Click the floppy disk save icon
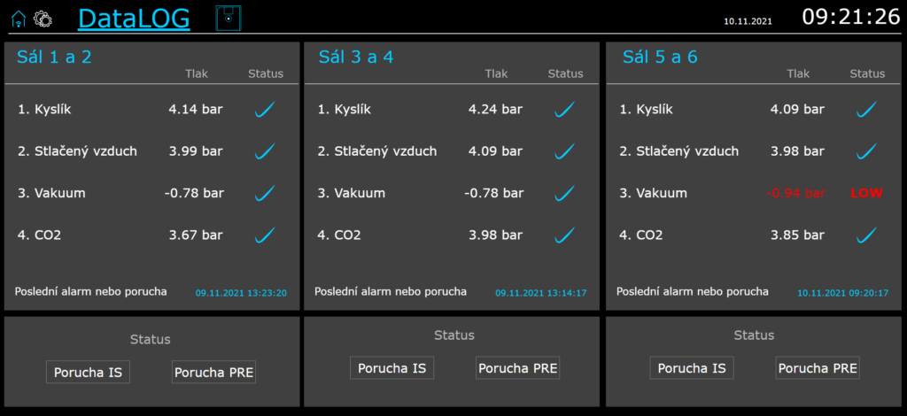This screenshot has height=416, width=907. tap(229, 18)
